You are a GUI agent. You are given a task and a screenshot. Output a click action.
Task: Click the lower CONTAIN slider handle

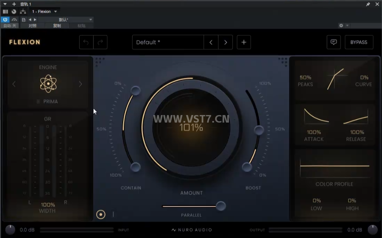click(135, 167)
